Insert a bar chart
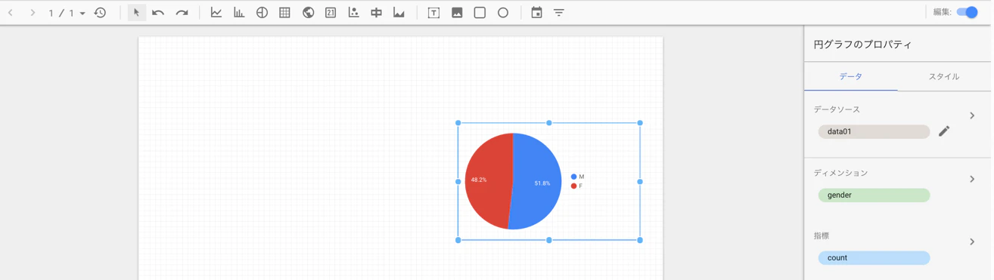Screen dimensions: 994x280 tap(239, 13)
